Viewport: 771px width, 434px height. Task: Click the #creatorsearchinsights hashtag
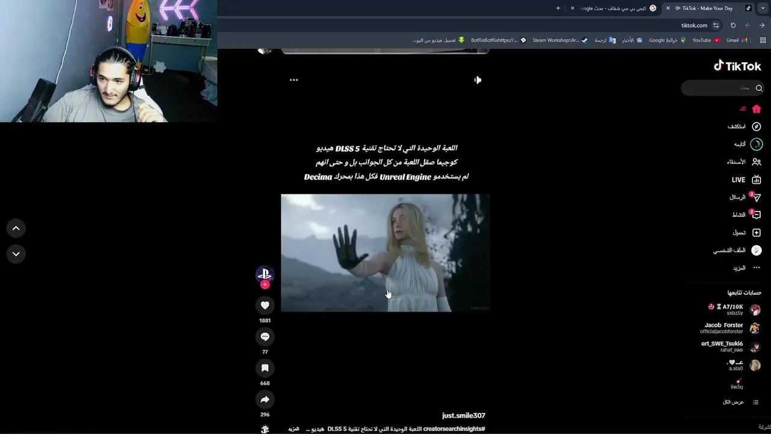pyautogui.click(x=454, y=429)
